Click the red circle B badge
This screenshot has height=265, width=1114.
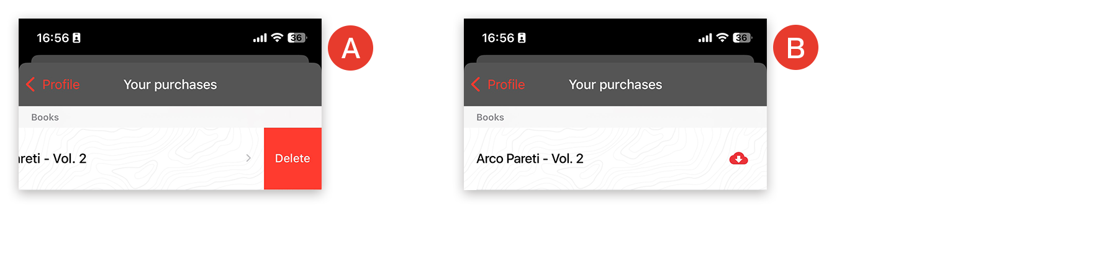tap(795, 48)
